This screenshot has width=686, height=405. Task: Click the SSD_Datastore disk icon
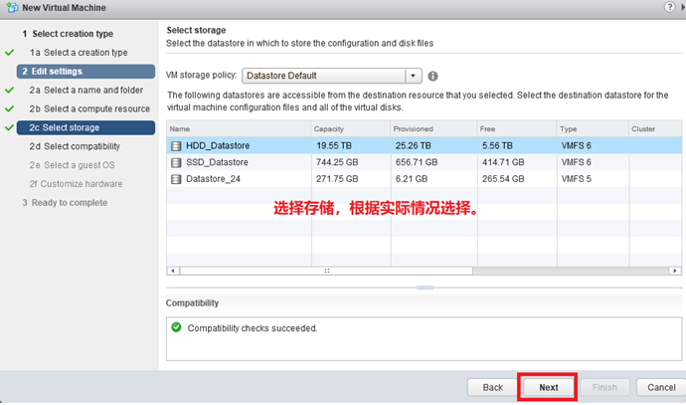pyautogui.click(x=176, y=162)
